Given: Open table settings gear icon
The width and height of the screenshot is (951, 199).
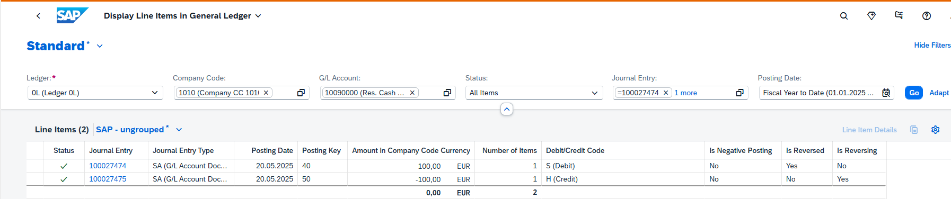Looking at the screenshot, I should (x=936, y=130).
